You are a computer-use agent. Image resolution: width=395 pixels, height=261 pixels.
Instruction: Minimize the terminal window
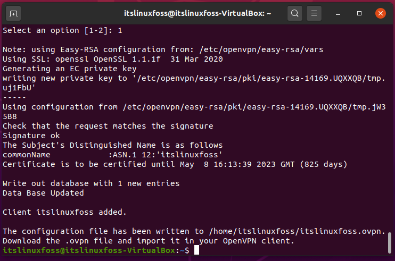[x=338, y=13]
